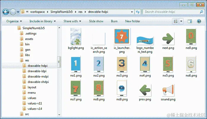Select the values-v14 folder in the tree
207x119 pixels.
[x=32, y=109]
